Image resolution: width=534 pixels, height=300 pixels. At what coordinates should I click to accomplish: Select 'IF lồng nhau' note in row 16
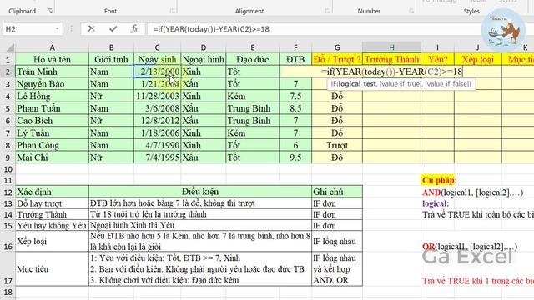click(337, 241)
